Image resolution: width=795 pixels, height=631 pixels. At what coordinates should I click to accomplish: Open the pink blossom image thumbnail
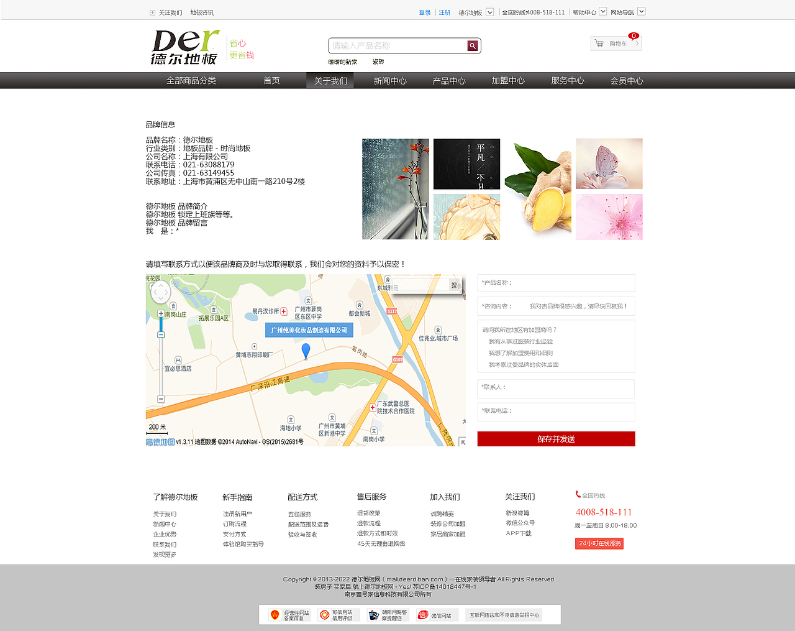[x=609, y=217]
